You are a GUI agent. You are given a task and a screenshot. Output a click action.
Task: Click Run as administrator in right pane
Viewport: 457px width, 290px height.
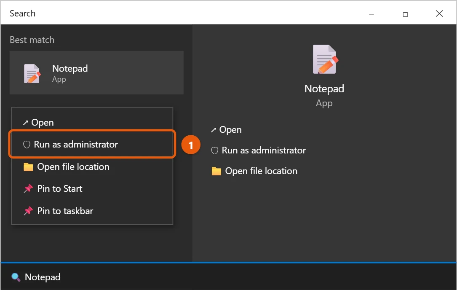click(x=258, y=150)
